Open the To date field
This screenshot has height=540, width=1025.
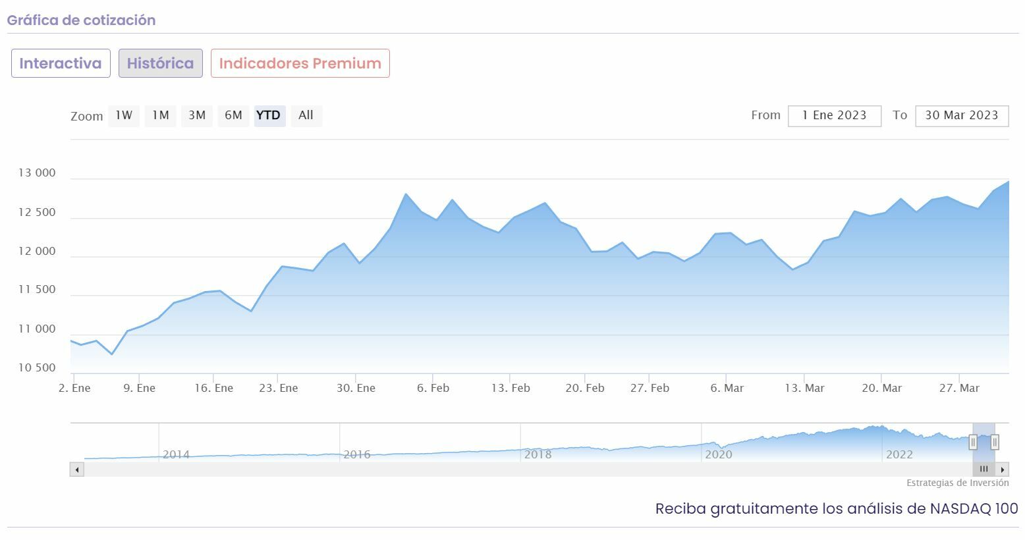point(961,115)
